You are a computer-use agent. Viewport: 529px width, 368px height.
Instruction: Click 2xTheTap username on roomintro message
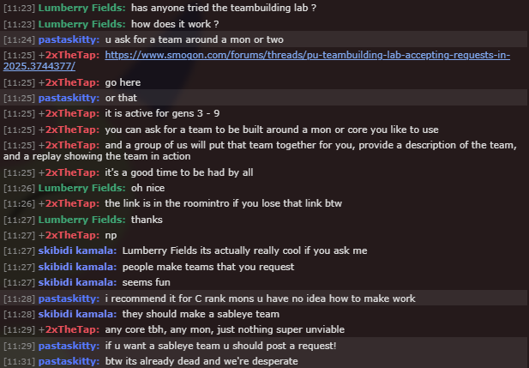72,203
